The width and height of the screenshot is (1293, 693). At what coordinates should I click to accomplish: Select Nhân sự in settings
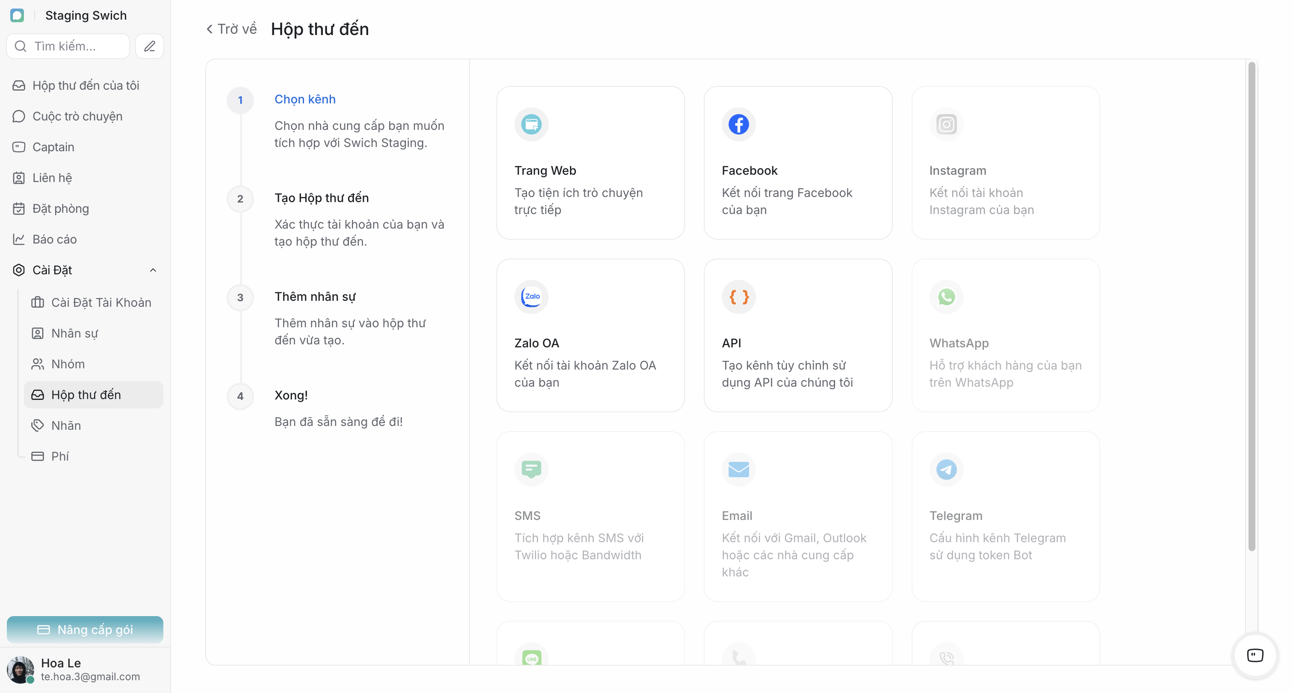[x=93, y=333]
